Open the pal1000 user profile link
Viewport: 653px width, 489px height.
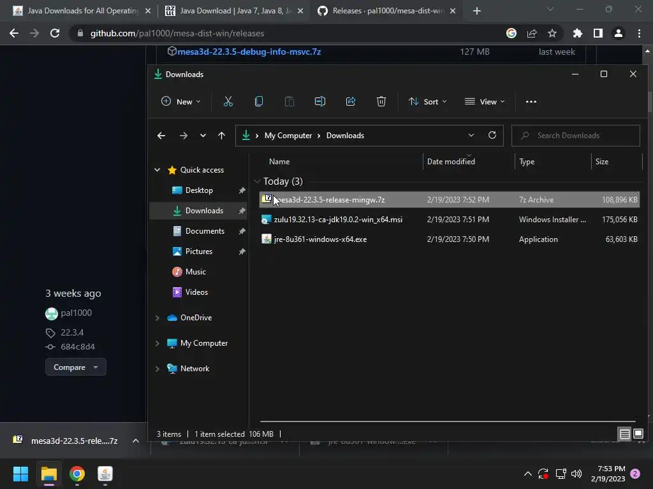pyautogui.click(x=77, y=313)
